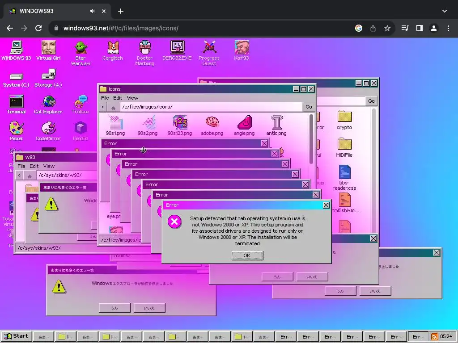Open CodeMirror desktop icon

(x=48, y=131)
